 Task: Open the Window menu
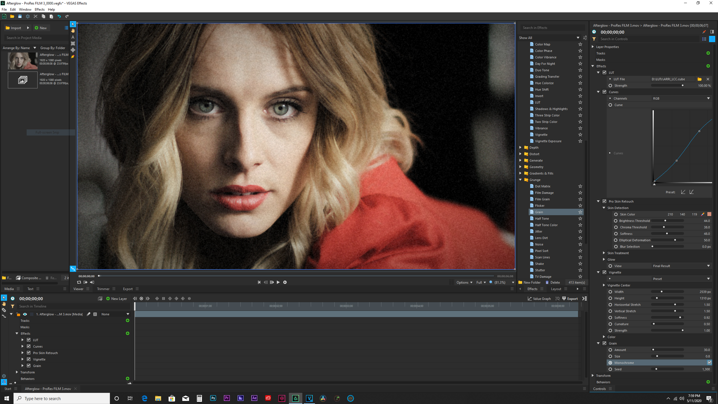25,9
